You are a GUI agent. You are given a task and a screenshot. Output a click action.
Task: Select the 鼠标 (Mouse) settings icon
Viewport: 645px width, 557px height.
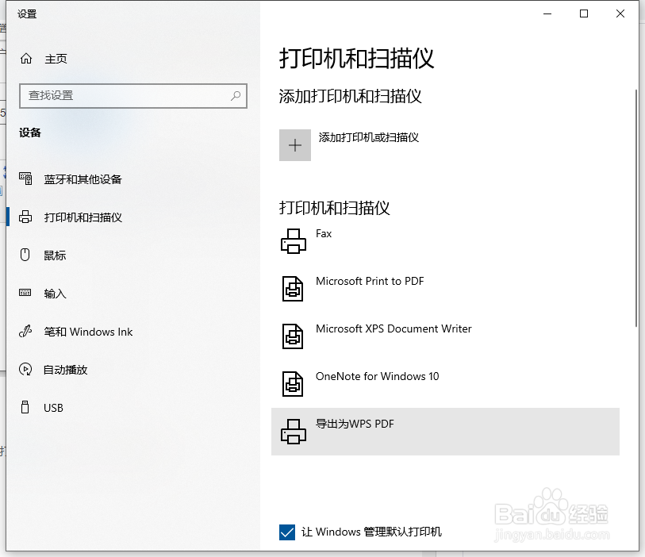[x=25, y=255]
